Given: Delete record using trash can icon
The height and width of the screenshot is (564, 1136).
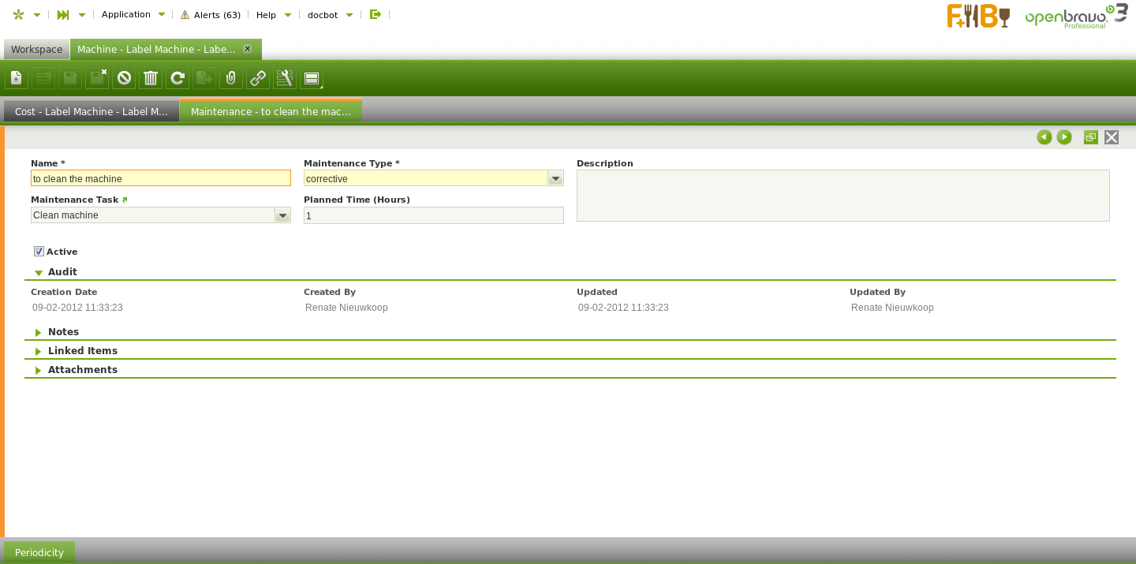Looking at the screenshot, I should (151, 78).
